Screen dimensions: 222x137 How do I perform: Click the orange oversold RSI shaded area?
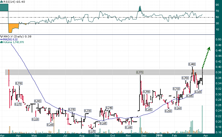coord(13,28)
